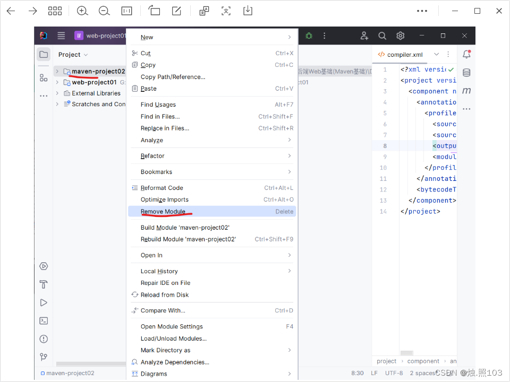This screenshot has height=382, width=510.
Task: Click the download icon in the top toolbar
Action: 248,11
